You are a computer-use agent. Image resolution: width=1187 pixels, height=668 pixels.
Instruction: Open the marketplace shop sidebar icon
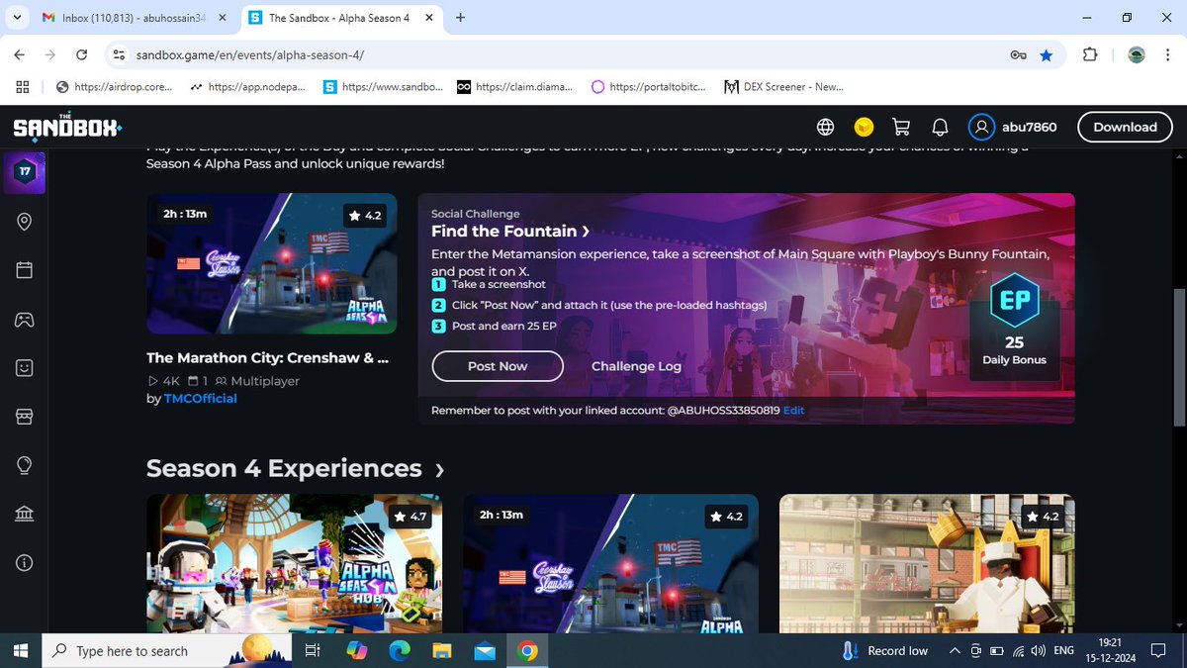tap(25, 417)
